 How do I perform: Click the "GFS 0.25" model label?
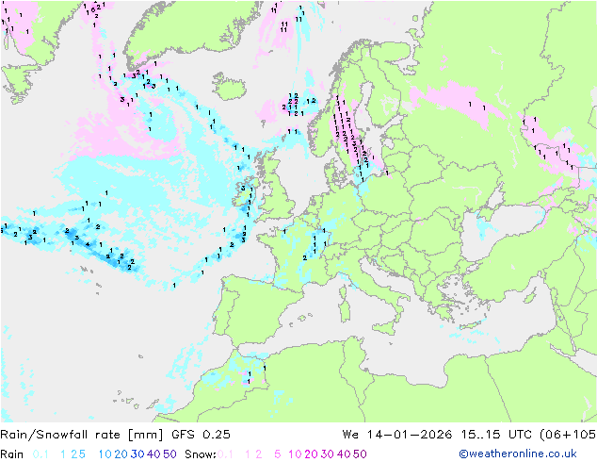tap(201, 435)
